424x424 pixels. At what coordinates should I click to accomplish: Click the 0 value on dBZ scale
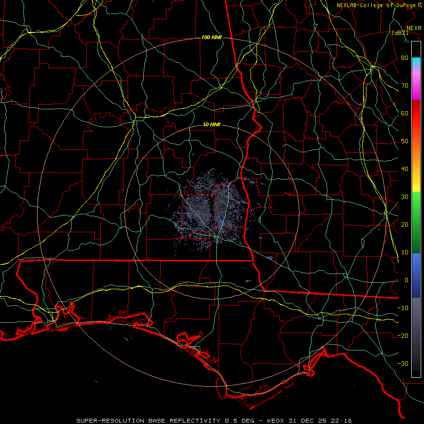[x=407, y=280]
